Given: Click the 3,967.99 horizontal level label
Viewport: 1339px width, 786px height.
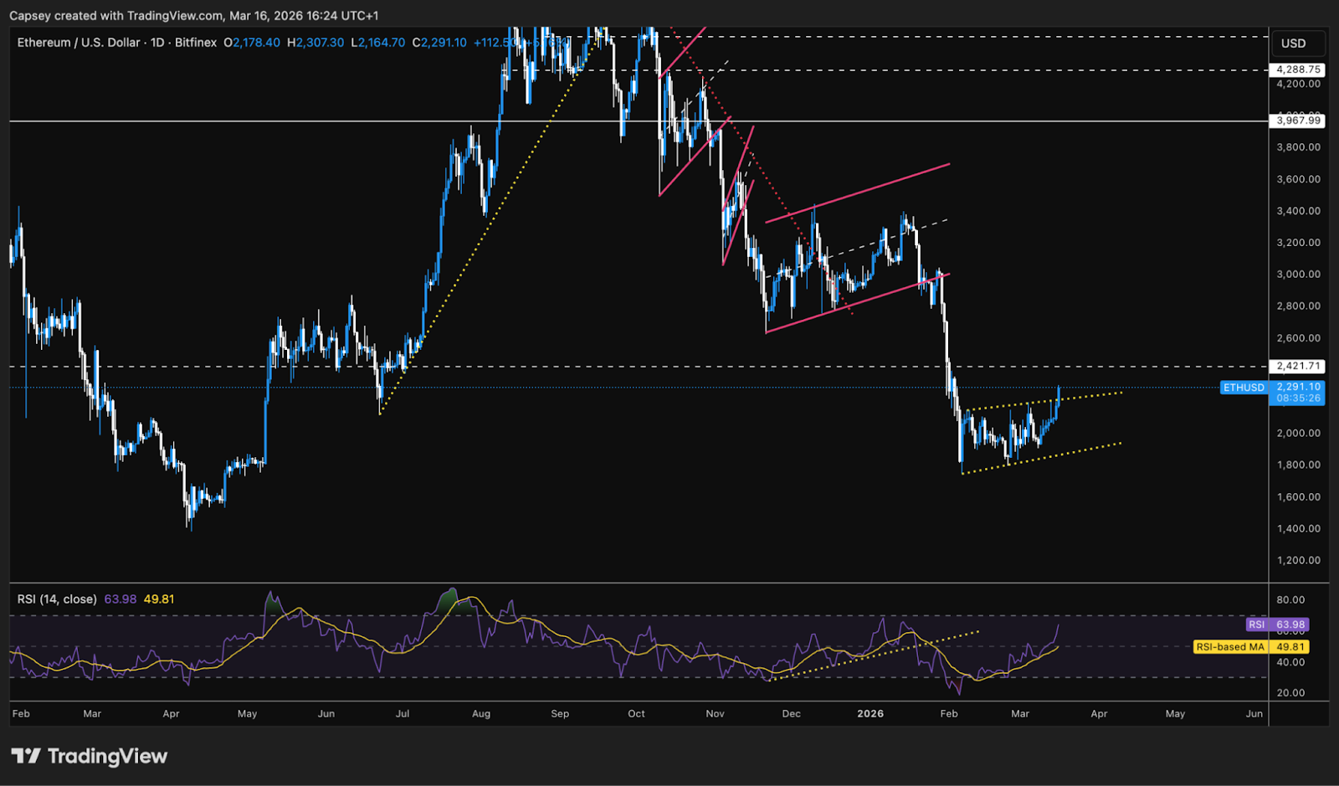Looking at the screenshot, I should [x=1297, y=121].
